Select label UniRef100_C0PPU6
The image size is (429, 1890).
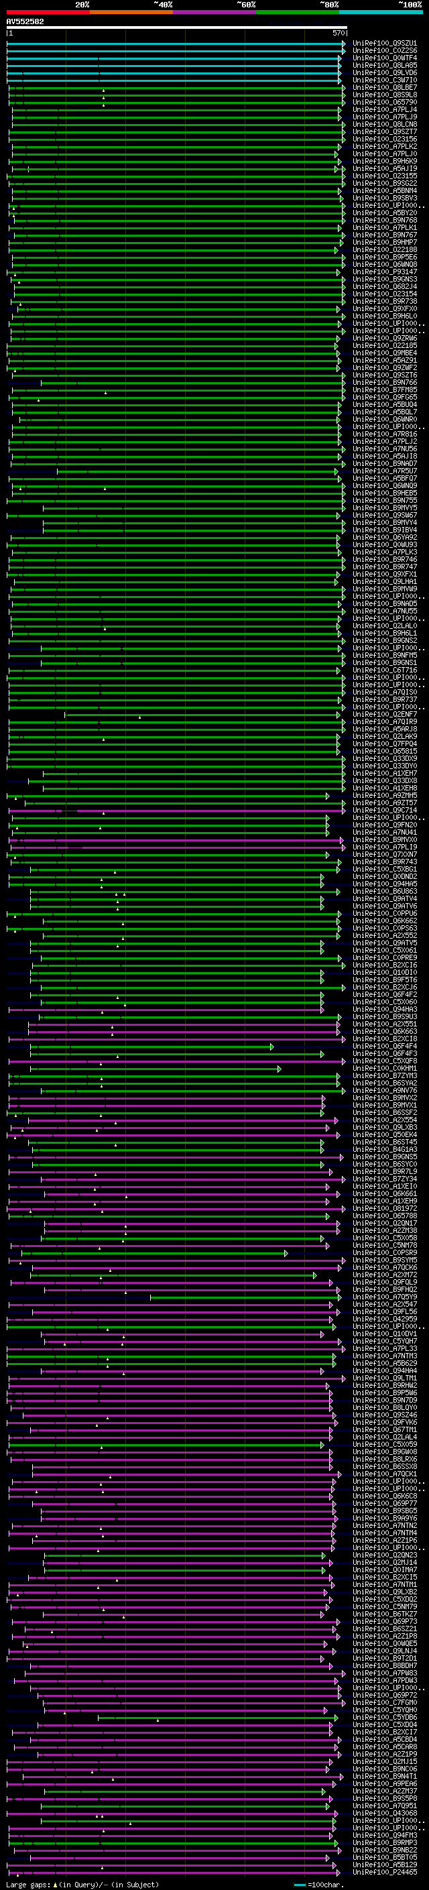click(x=384, y=913)
